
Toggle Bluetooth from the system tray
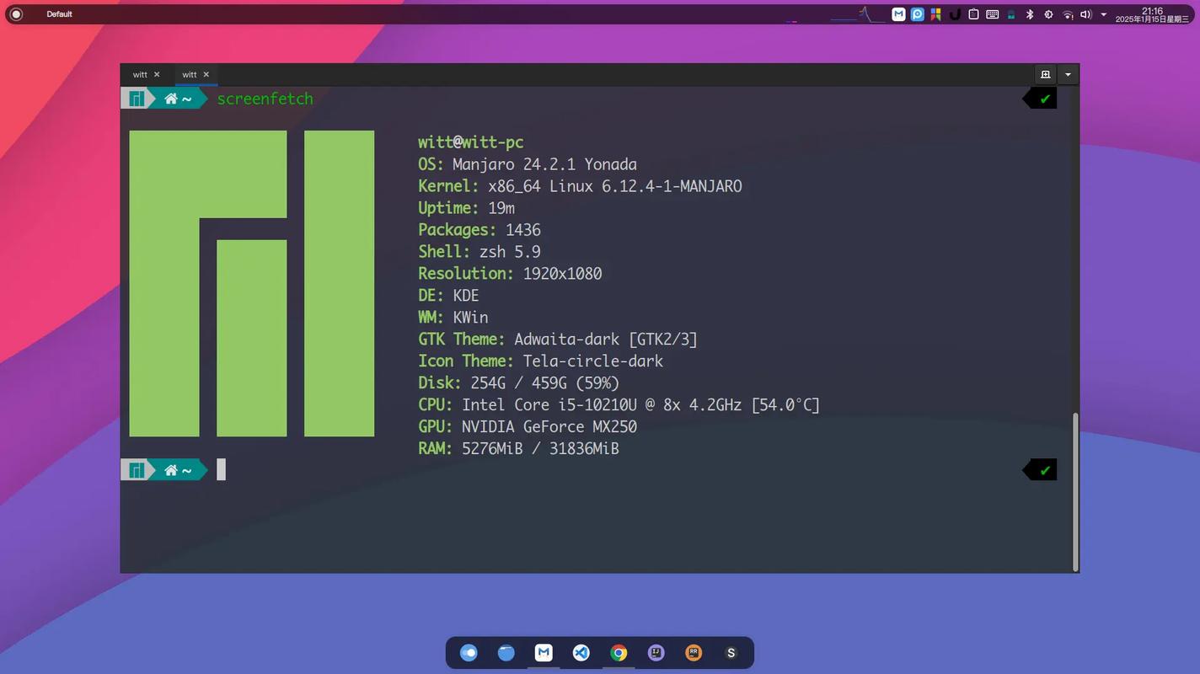click(x=1029, y=13)
